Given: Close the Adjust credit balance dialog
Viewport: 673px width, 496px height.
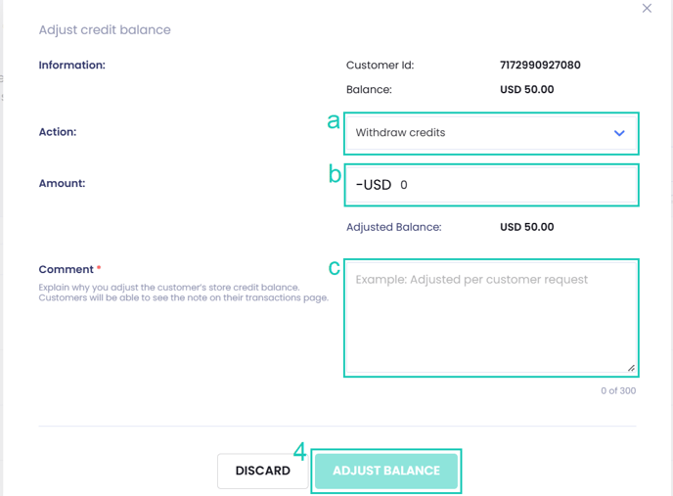Looking at the screenshot, I should click(x=647, y=9).
